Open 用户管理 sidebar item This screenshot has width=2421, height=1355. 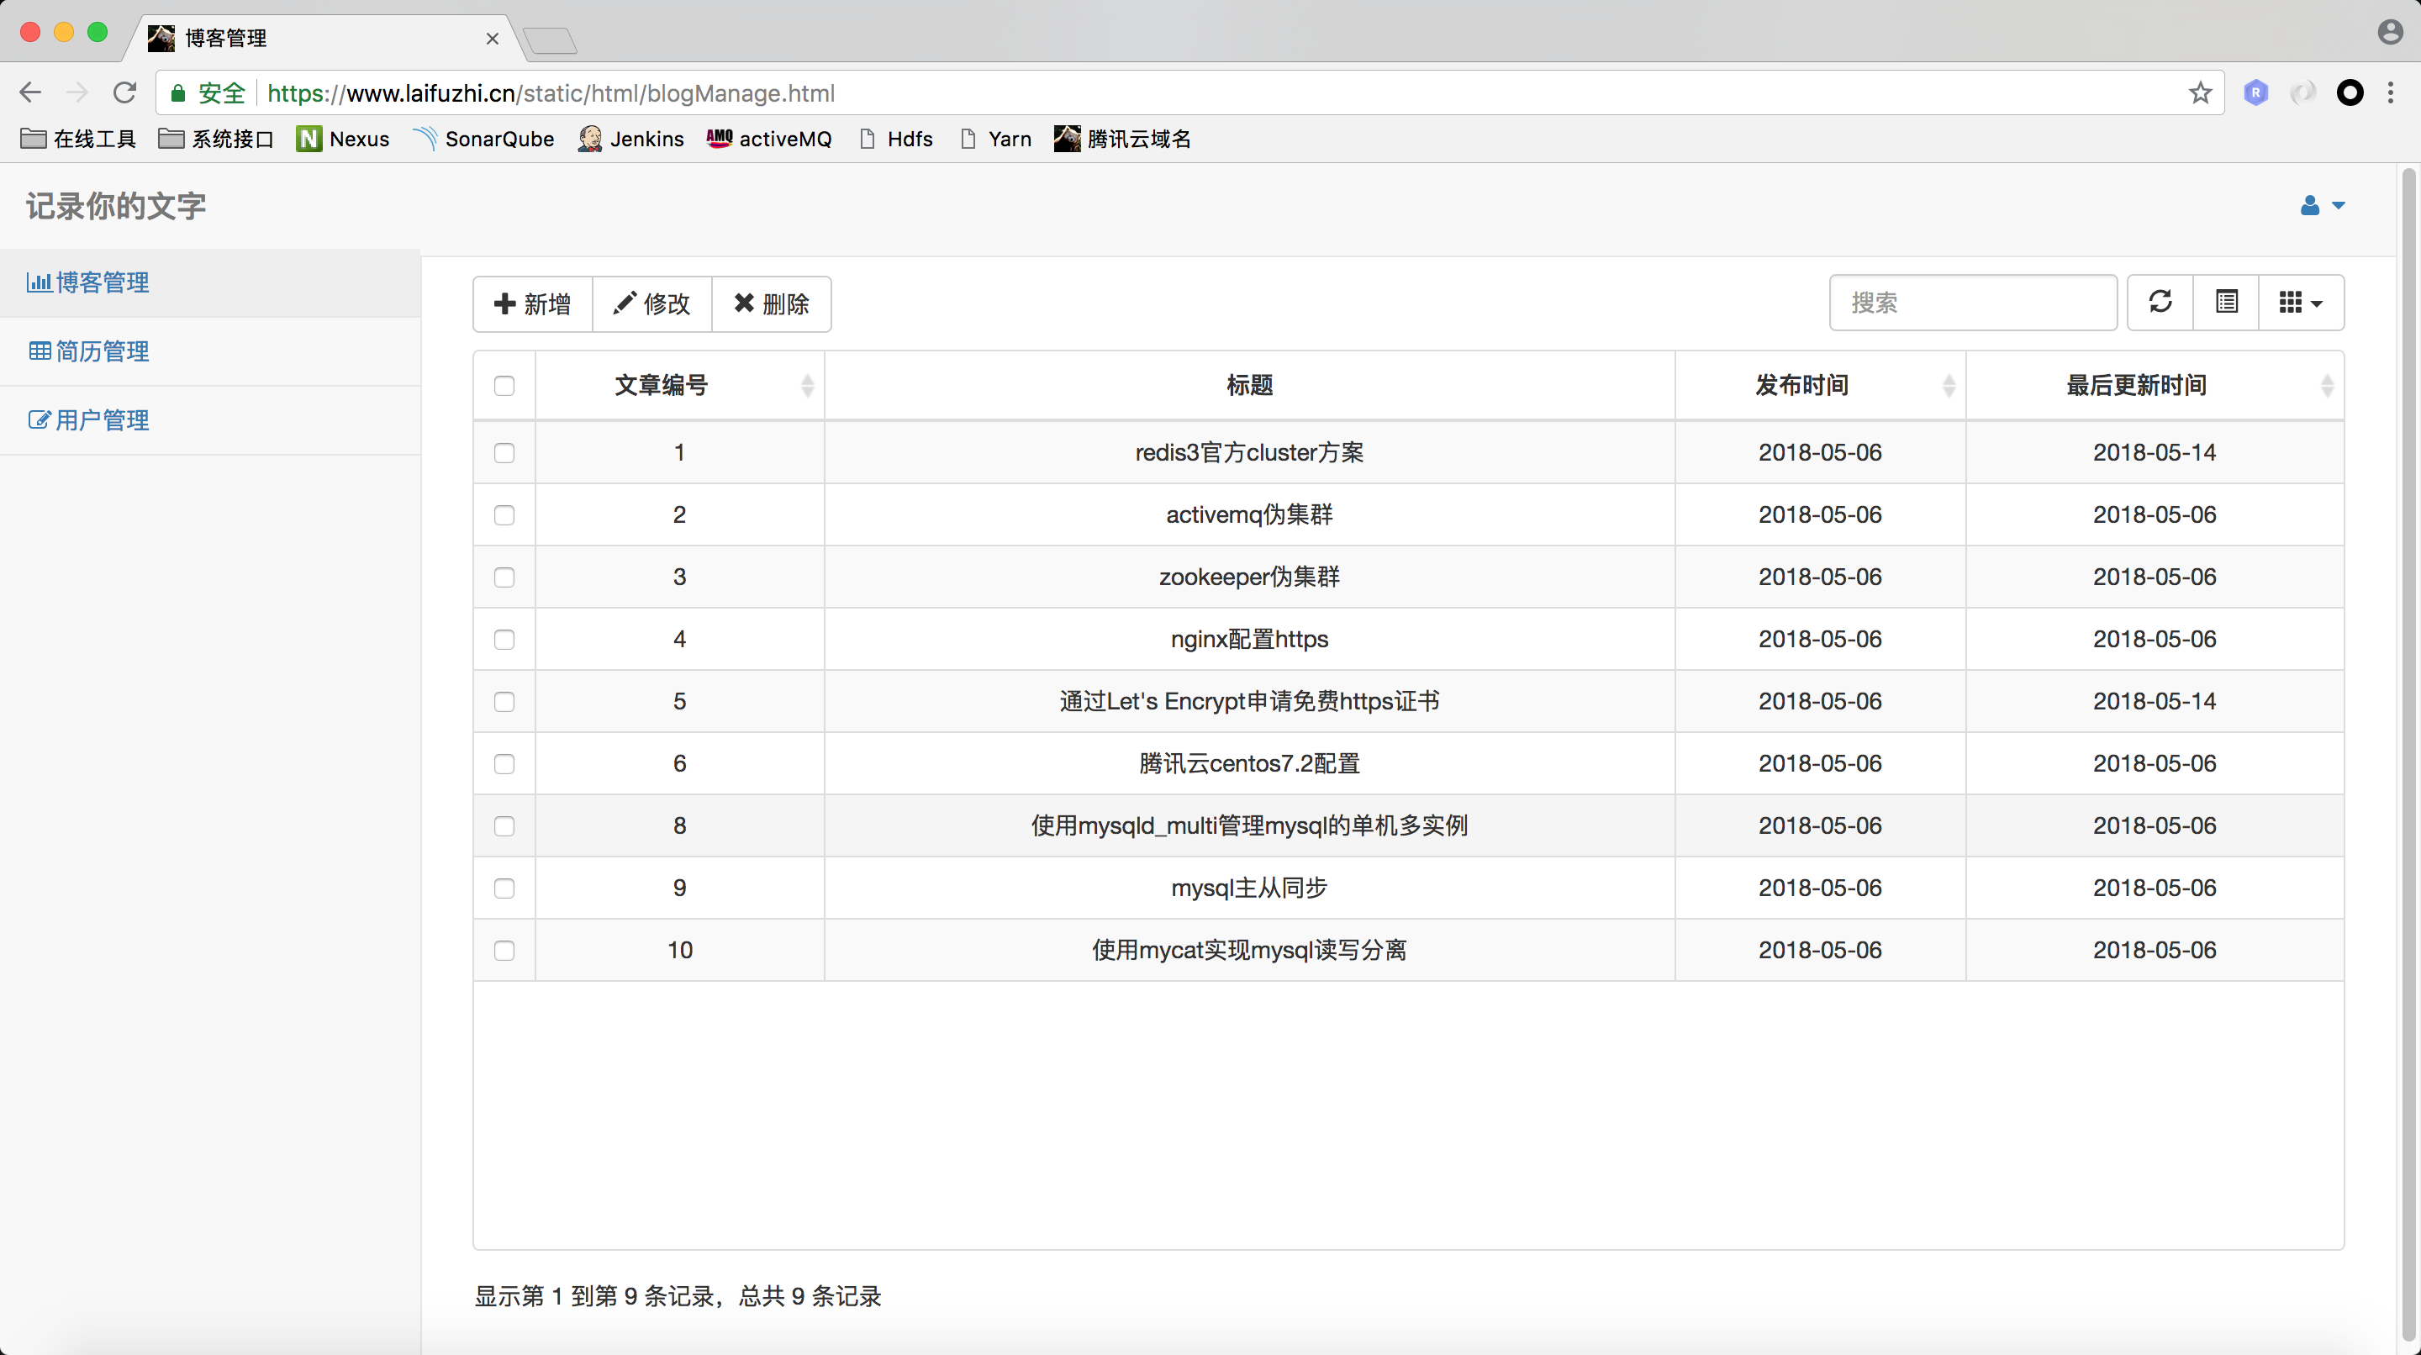coord(102,420)
